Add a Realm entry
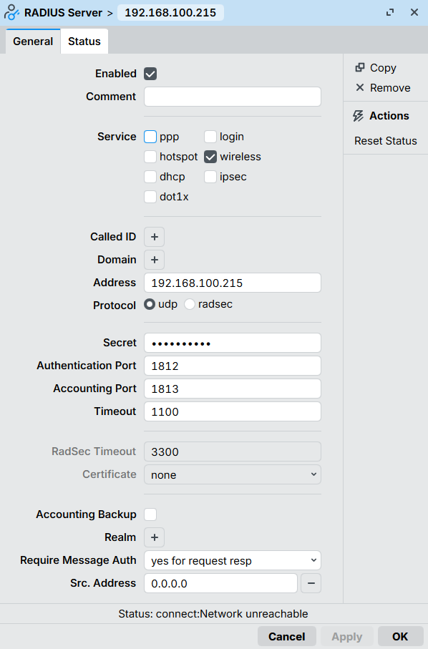Viewport: 428px width, 649px height. (x=154, y=537)
